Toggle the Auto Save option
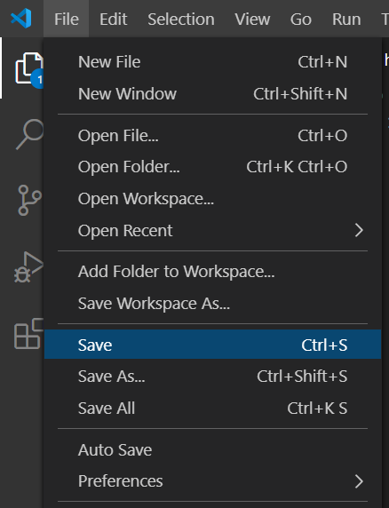Image resolution: width=389 pixels, height=508 pixels. point(212,449)
